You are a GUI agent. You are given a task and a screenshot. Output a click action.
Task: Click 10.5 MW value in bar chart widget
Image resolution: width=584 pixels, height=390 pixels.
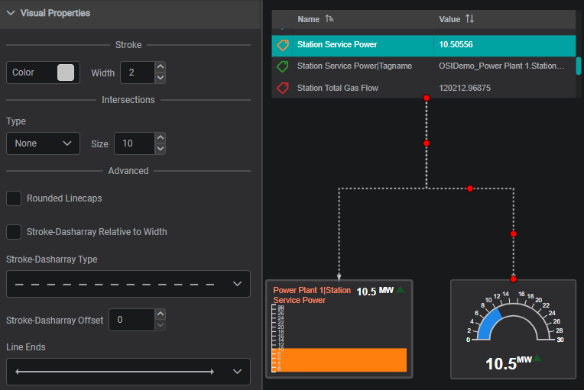pos(375,292)
